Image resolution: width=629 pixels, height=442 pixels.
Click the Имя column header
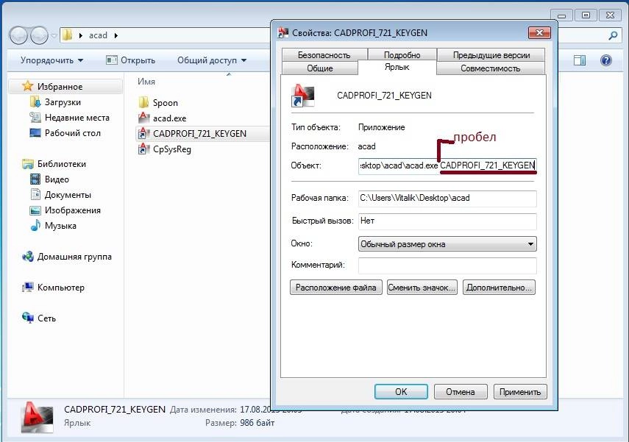146,82
